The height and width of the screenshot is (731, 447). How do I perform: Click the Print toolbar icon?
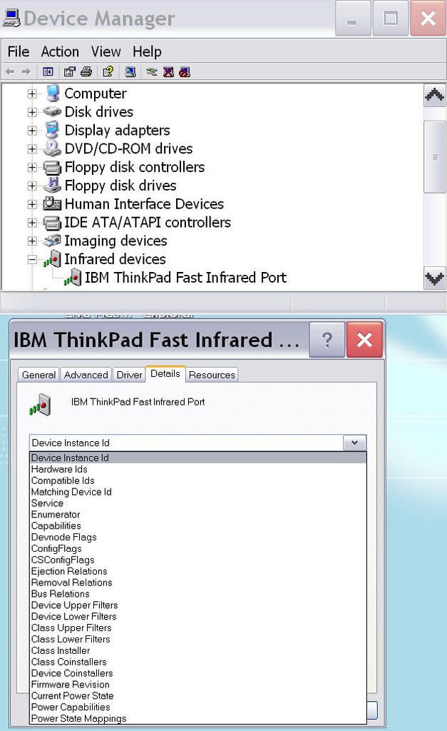point(86,71)
